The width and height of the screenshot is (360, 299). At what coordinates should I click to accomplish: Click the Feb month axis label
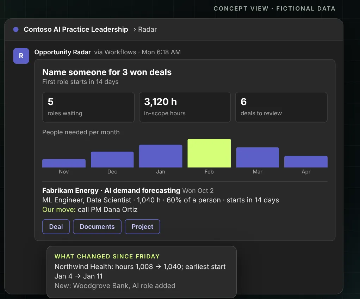click(209, 172)
